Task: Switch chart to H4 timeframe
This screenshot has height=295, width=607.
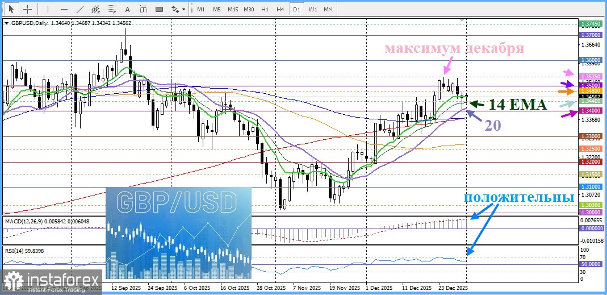Action: 281,9
